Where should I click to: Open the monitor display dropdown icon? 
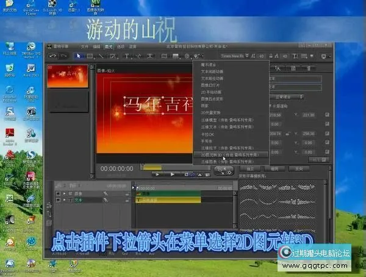(325, 56)
